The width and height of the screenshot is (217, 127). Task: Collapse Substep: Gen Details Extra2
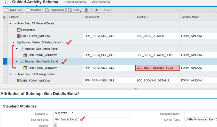pos(17,61)
